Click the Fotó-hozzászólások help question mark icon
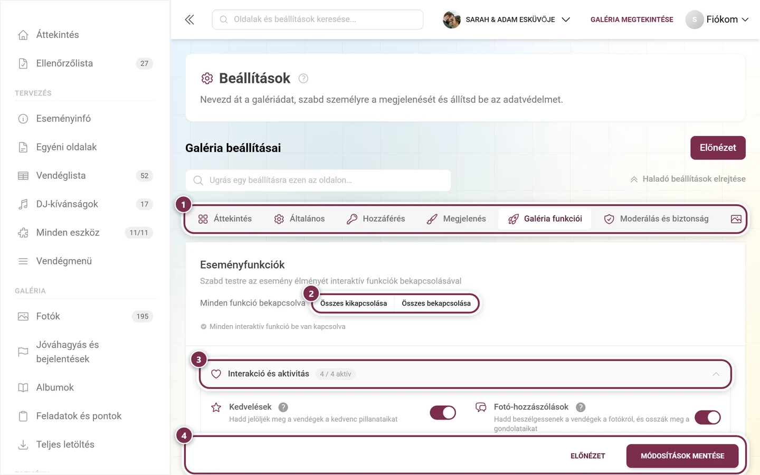The width and height of the screenshot is (760, 475). (581, 407)
